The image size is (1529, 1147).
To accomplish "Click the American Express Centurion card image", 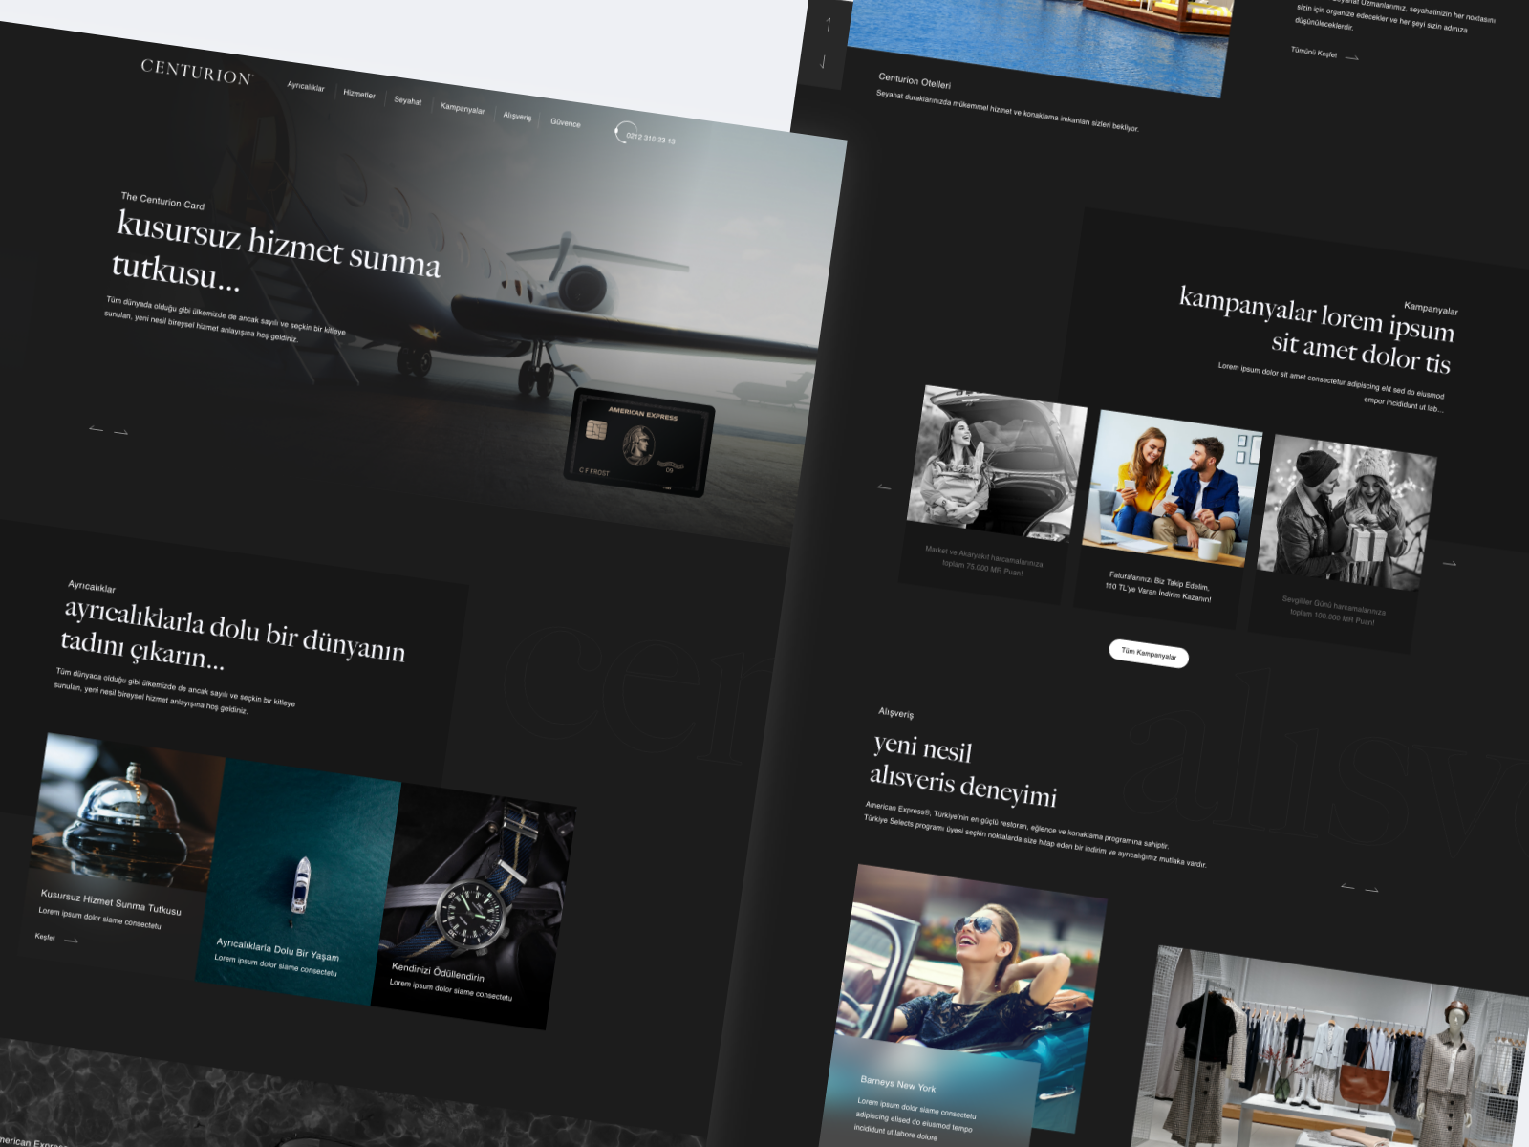I will click(640, 443).
